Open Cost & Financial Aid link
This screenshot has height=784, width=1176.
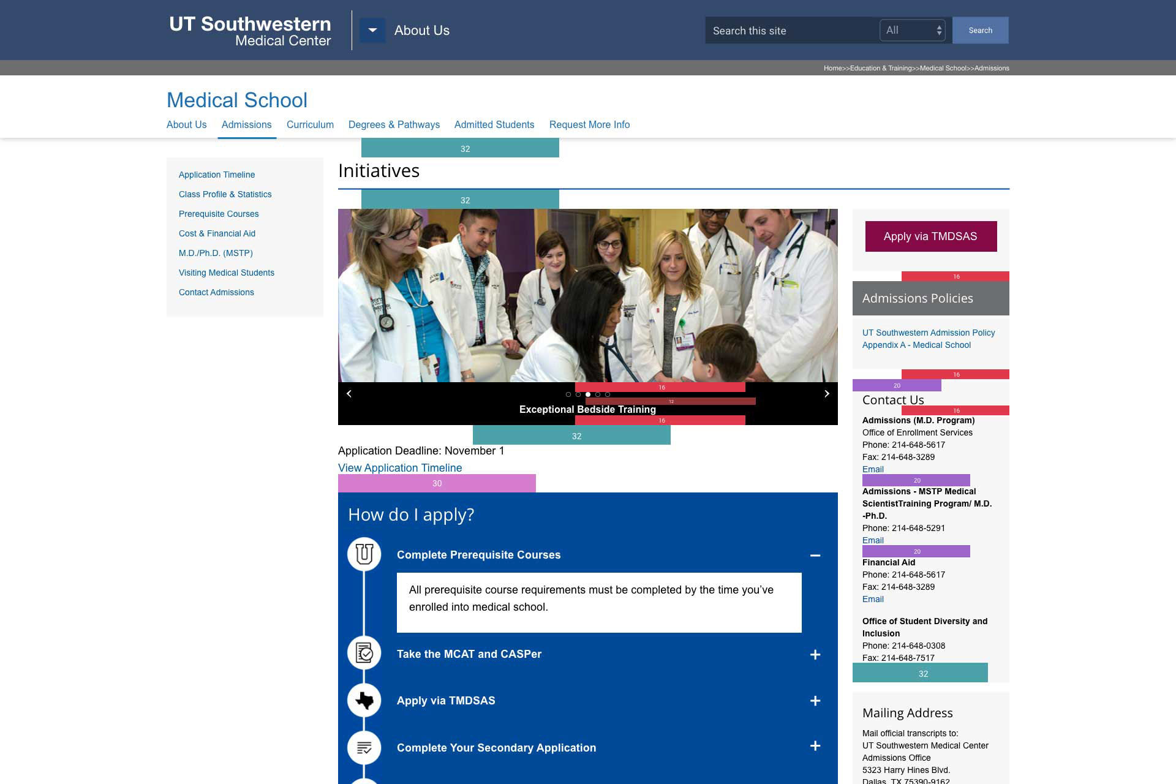coord(217,234)
